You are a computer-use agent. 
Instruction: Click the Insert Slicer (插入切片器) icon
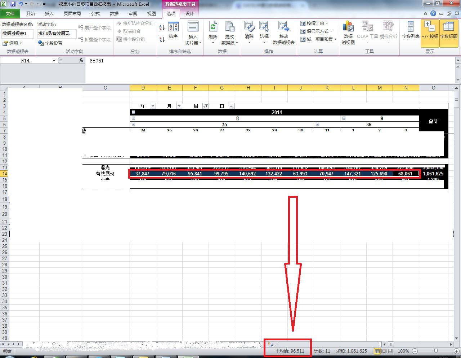pos(193,27)
